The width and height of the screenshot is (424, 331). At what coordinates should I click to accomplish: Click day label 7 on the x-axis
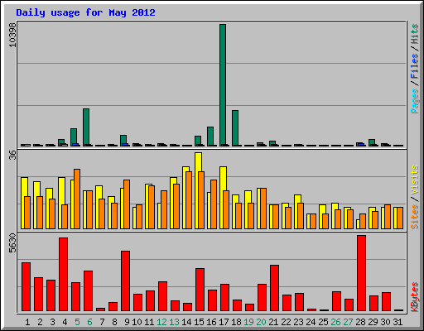click(102, 322)
